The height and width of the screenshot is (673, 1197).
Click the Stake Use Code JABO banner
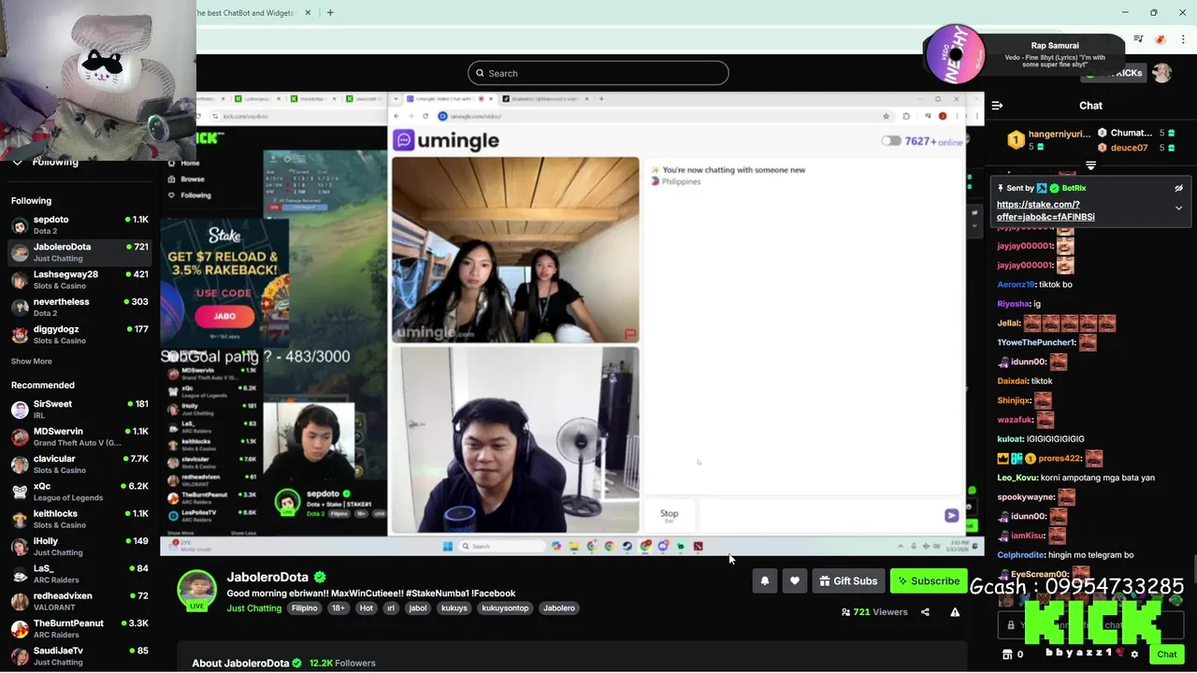tap(224, 283)
